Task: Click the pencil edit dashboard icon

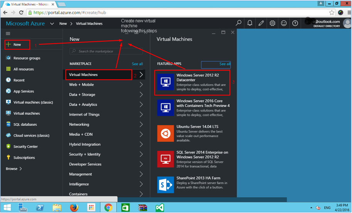Action: [261, 23]
